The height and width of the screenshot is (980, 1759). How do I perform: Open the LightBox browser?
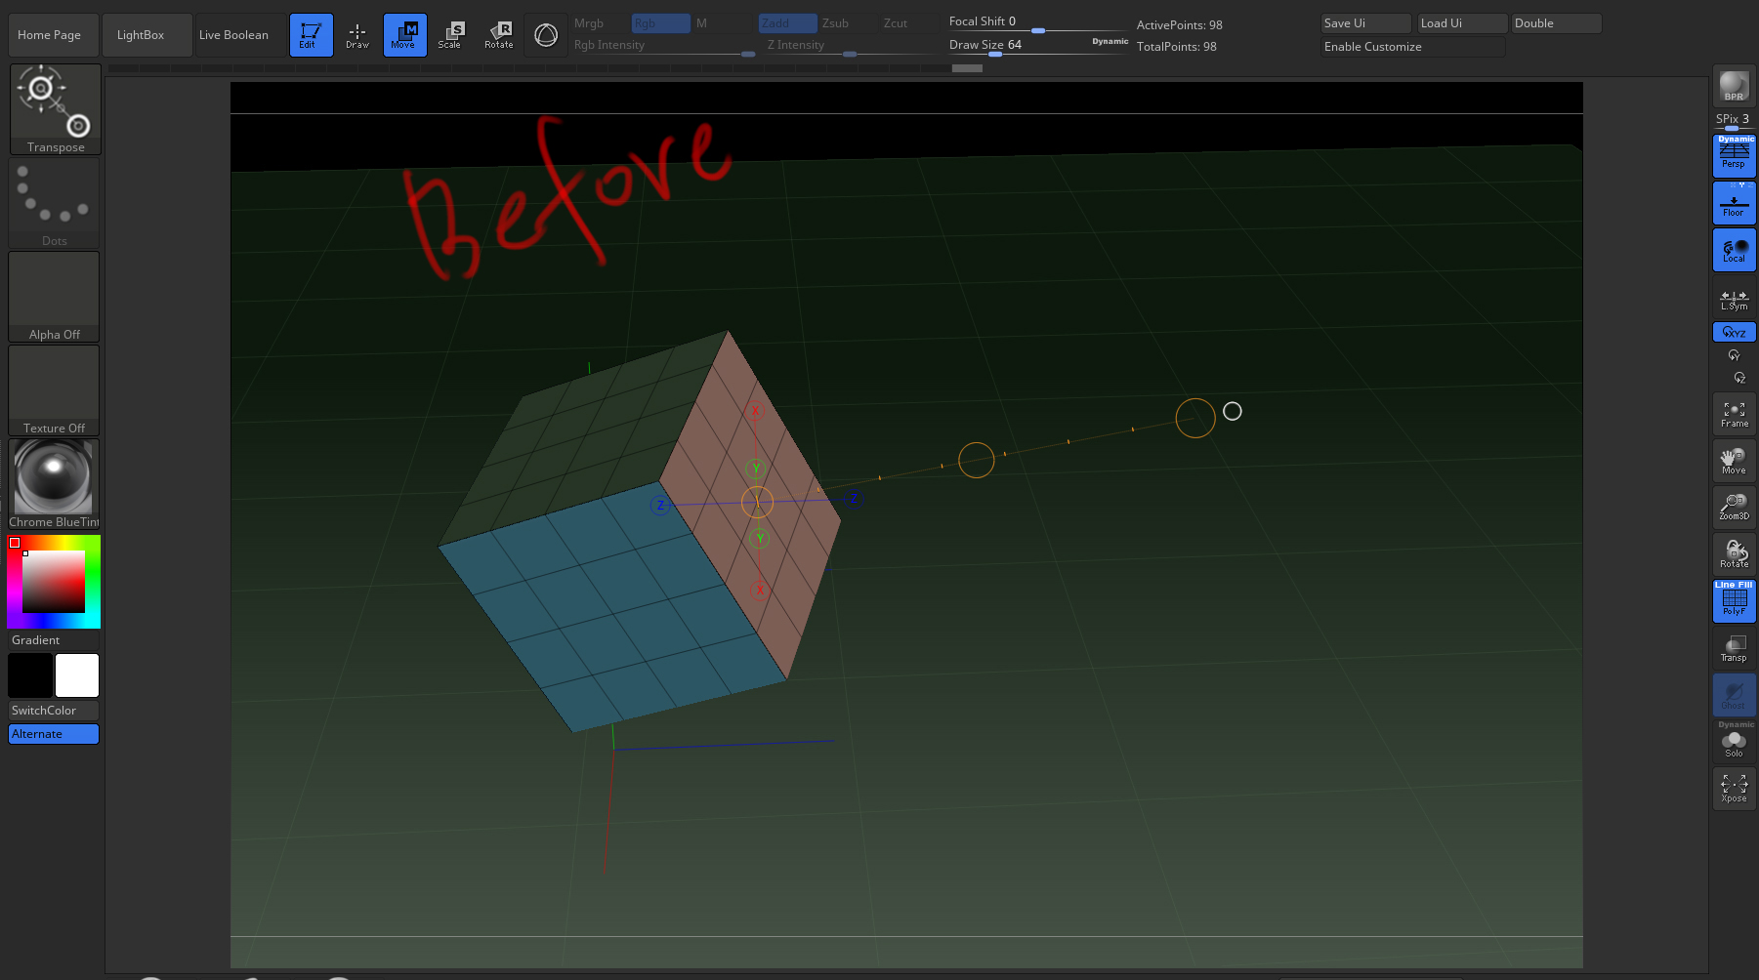147,34
